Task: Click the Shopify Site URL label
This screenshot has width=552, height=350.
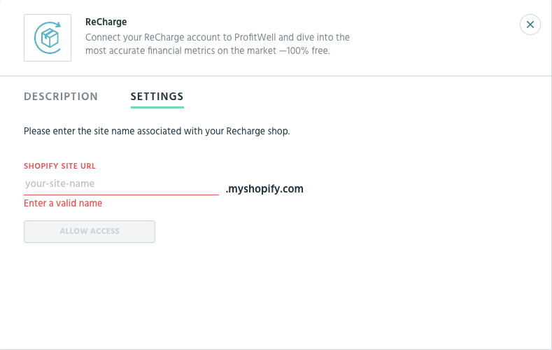Action: pos(60,166)
